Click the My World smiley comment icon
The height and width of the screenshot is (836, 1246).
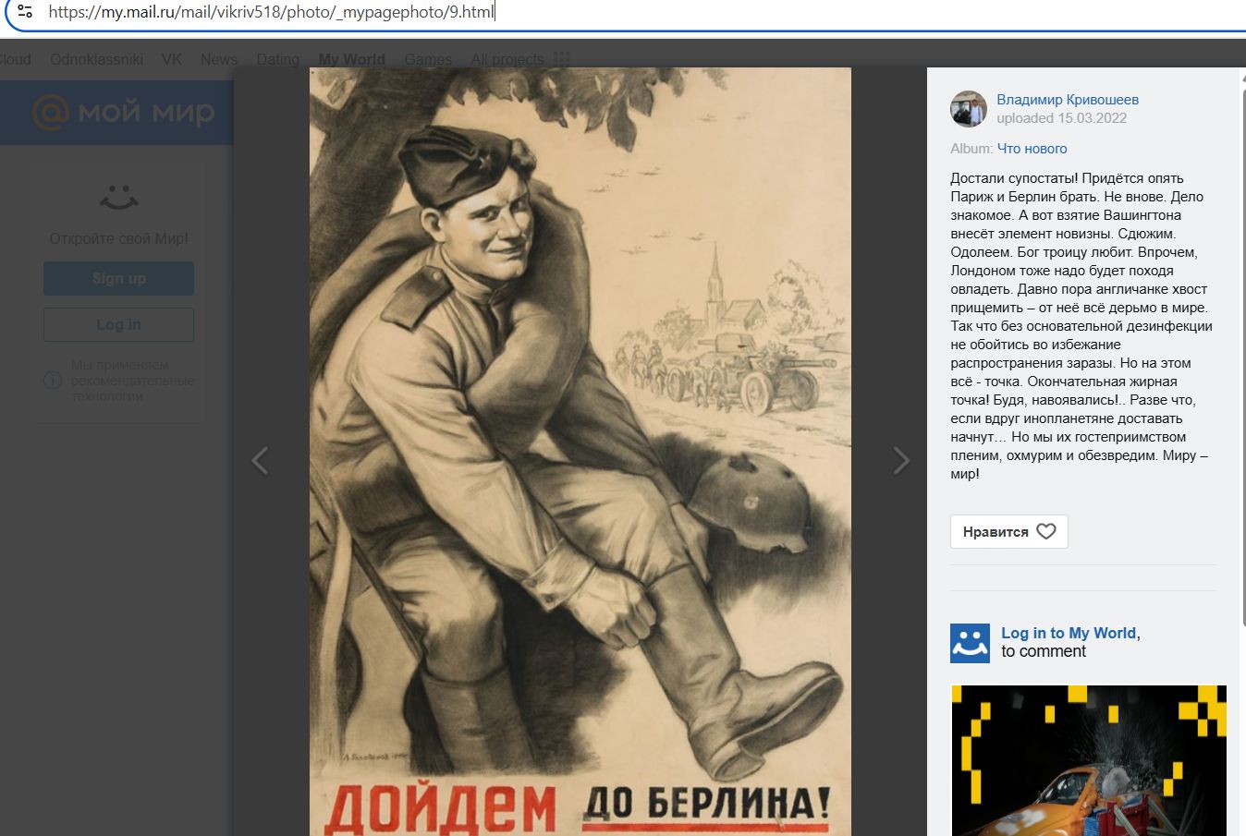point(970,643)
